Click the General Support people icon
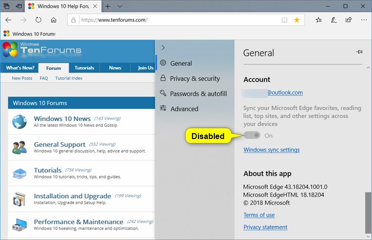This screenshot has height=240, width=372. (x=19, y=147)
